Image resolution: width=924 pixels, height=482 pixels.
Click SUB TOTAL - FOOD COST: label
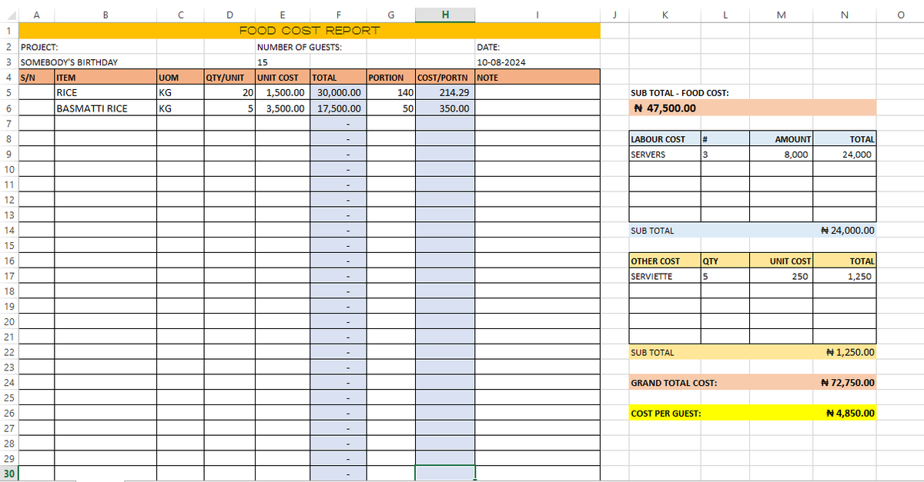click(680, 93)
